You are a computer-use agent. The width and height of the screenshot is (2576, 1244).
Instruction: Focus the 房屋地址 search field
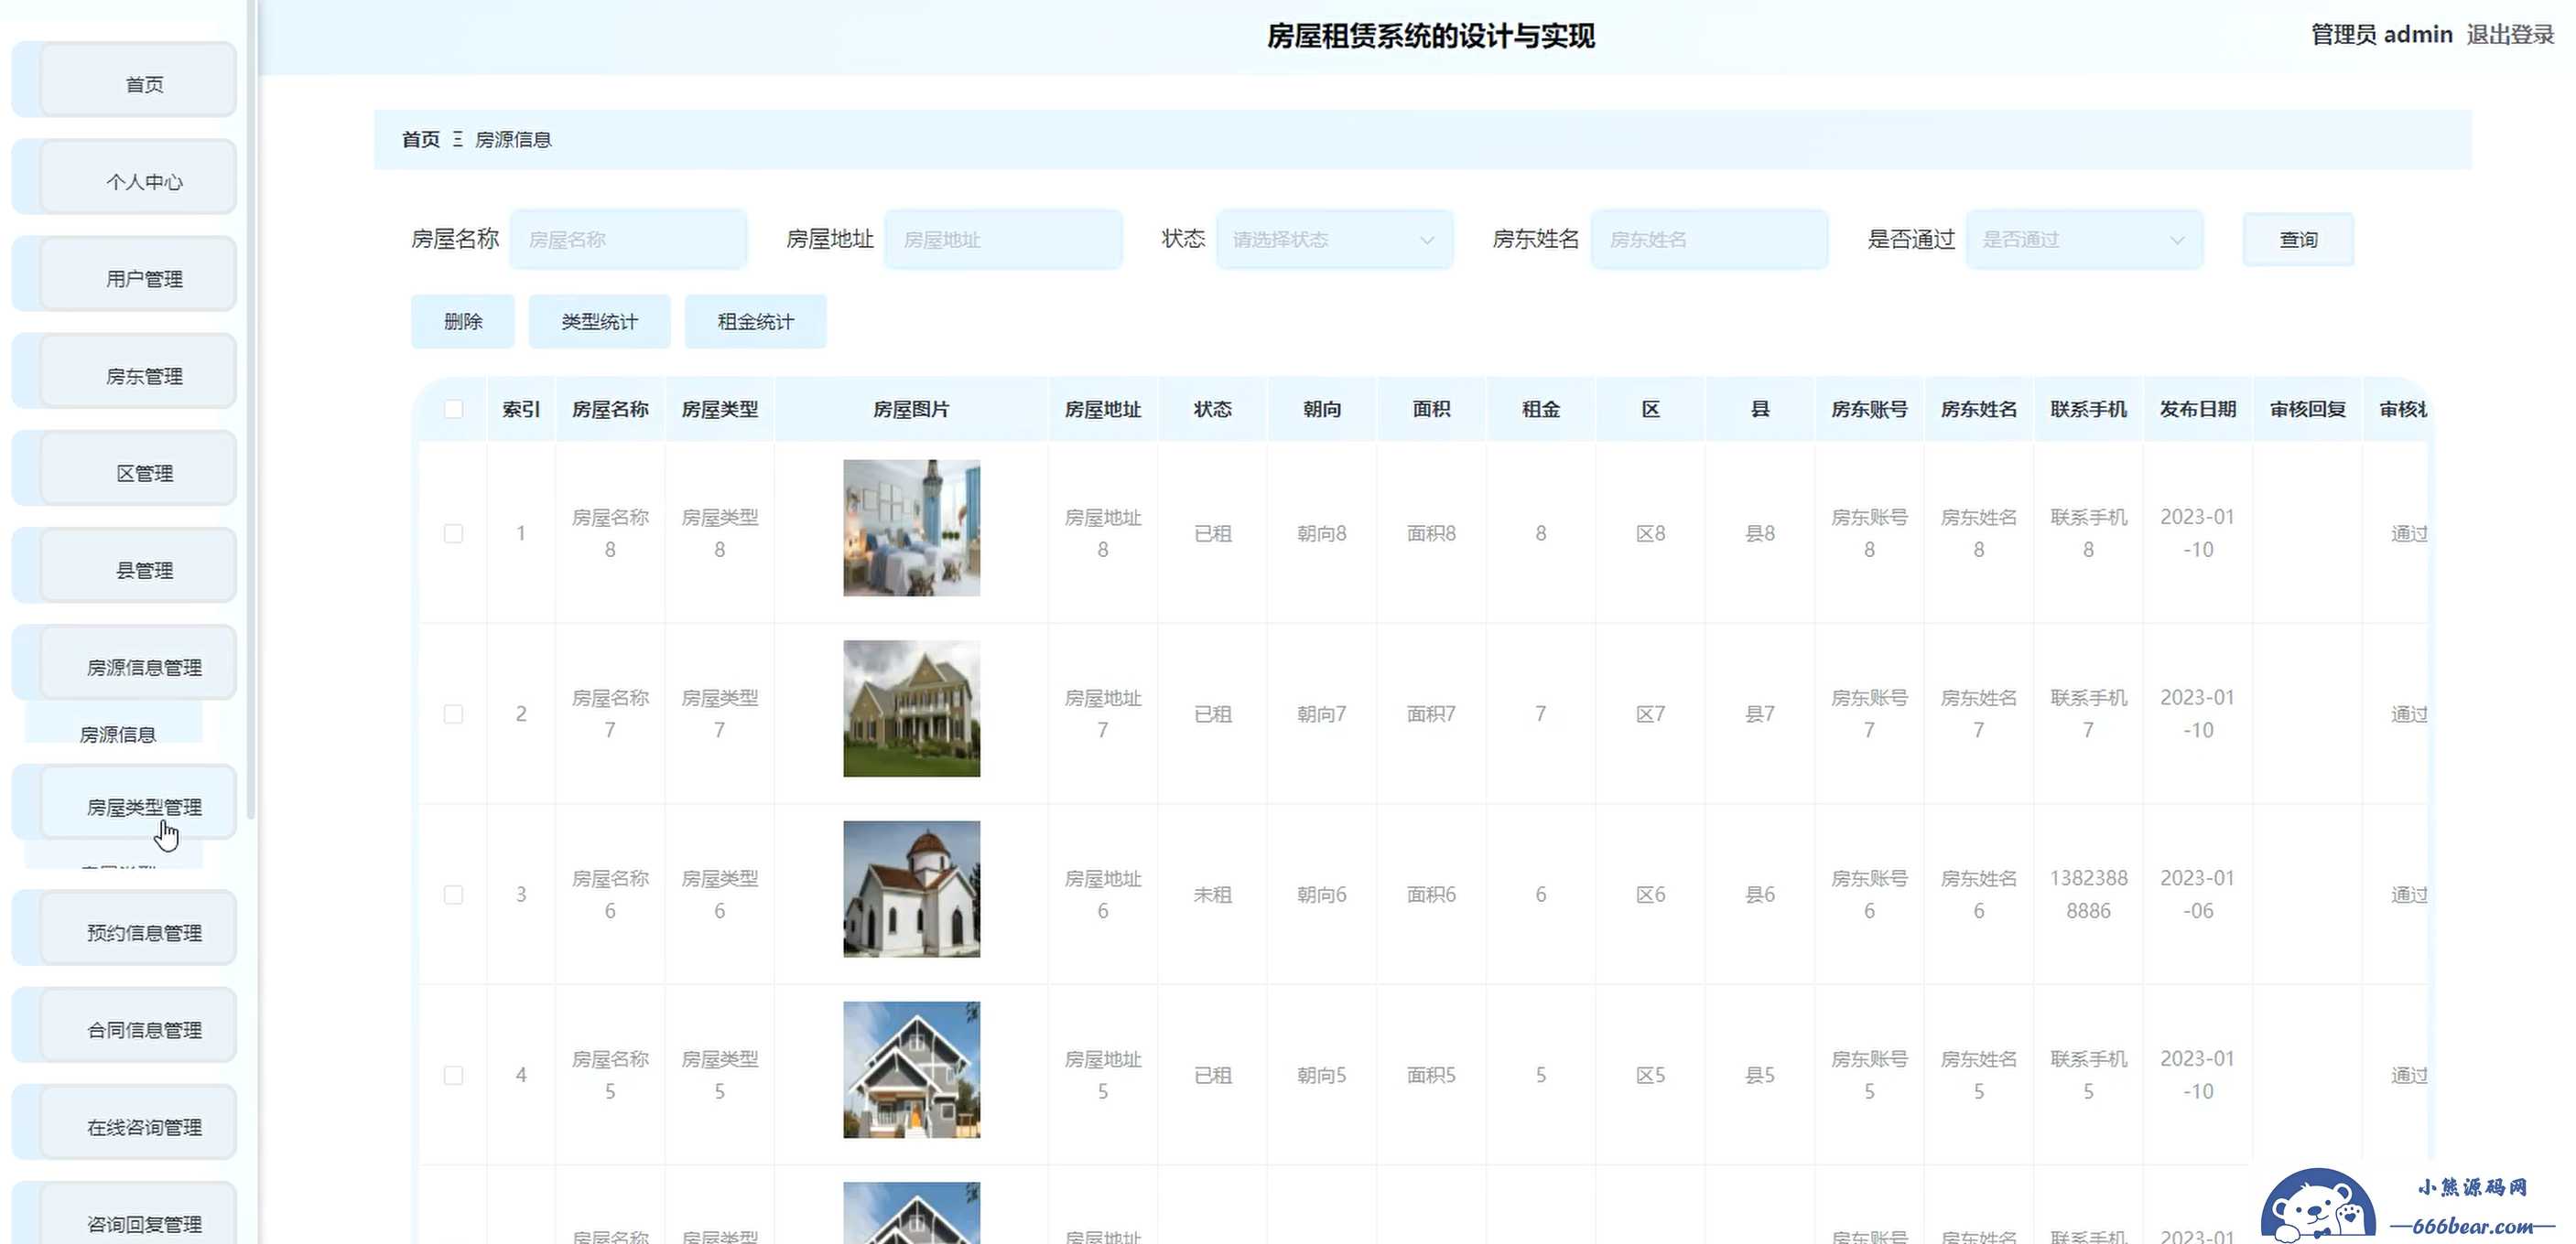pos(1003,239)
